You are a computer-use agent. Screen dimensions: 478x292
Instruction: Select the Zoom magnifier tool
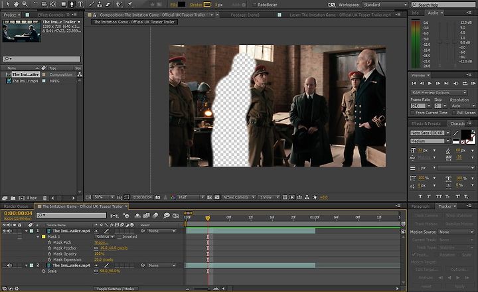coord(25,4)
